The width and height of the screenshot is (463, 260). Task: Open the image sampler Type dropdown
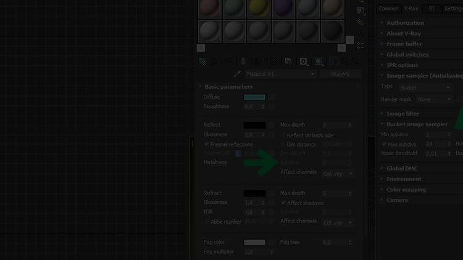pyautogui.click(x=425, y=87)
